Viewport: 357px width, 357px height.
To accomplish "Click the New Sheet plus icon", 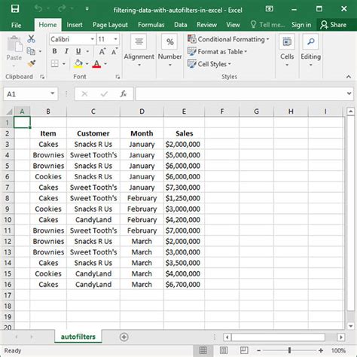I will (x=124, y=337).
